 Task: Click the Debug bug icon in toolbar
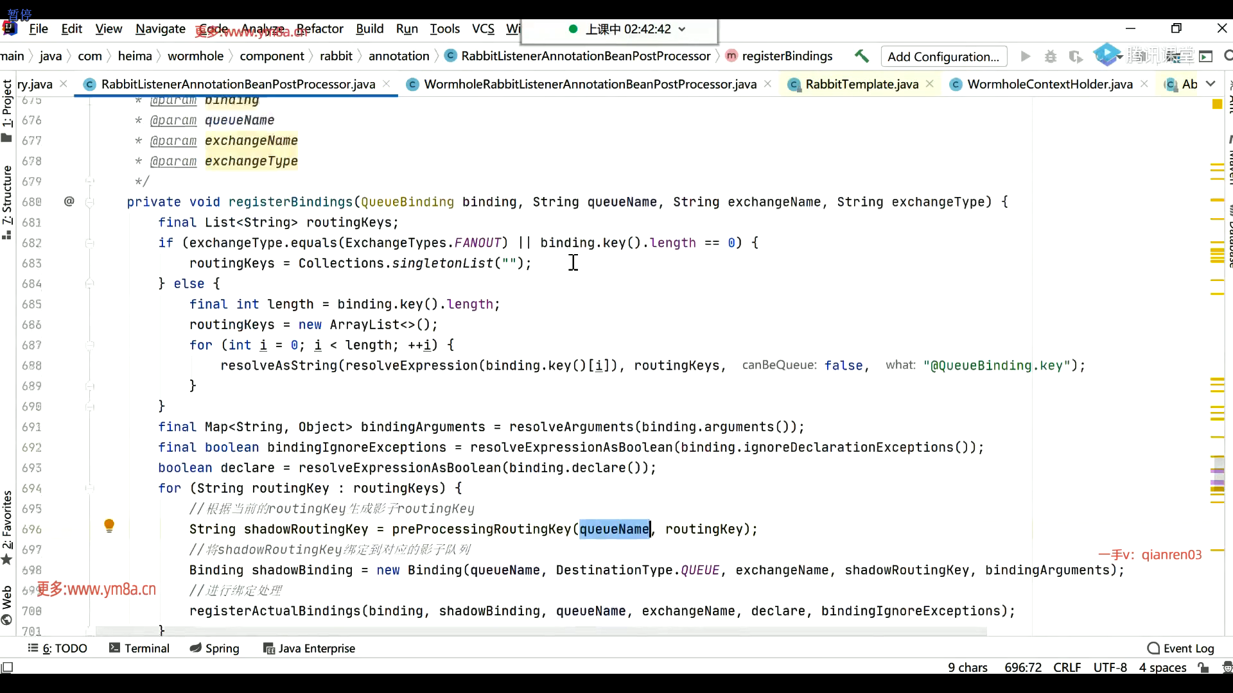pyautogui.click(x=1051, y=56)
